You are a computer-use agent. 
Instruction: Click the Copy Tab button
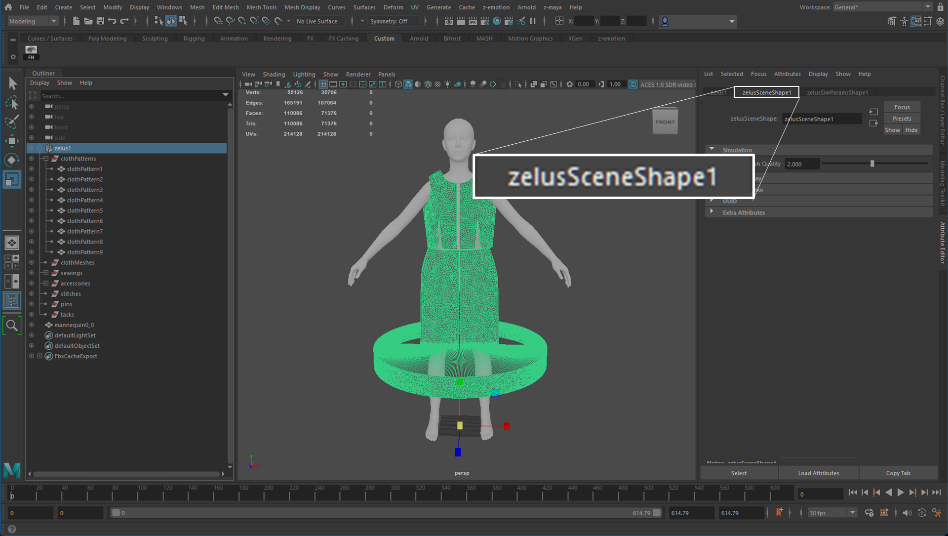898,473
